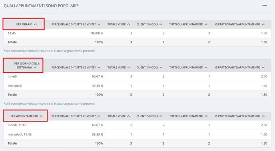275x151 pixels.
Task: Sort appointment table by Clienti Singoli
Action: [x=149, y=116]
